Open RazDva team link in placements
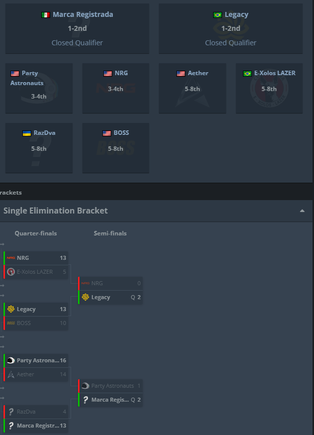Image resolution: width=314 pixels, height=435 pixels. [44, 132]
